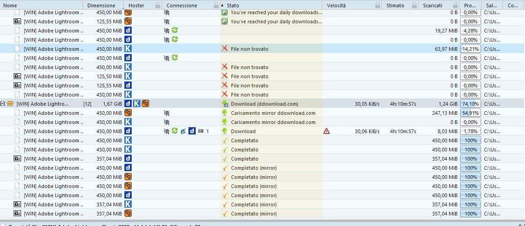This screenshot has height=226, width=525.
Task: Select the 'Download (ddownload.com)' status text
Action: click(264, 104)
